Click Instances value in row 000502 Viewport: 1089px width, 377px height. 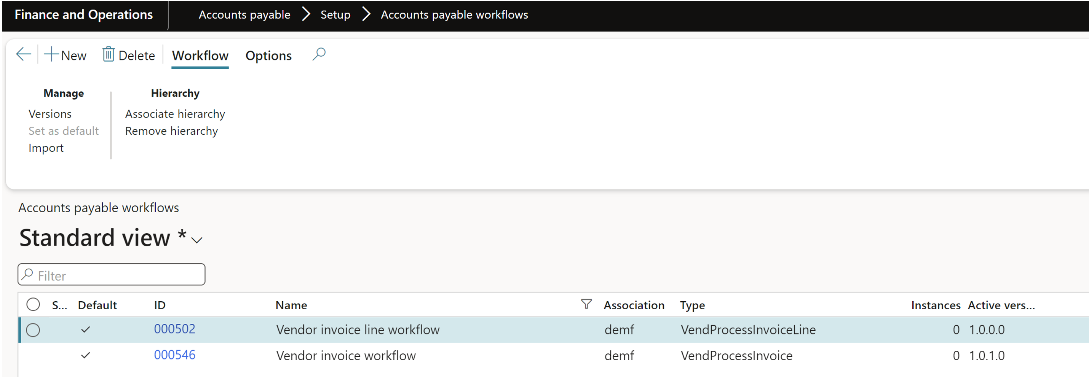click(956, 330)
